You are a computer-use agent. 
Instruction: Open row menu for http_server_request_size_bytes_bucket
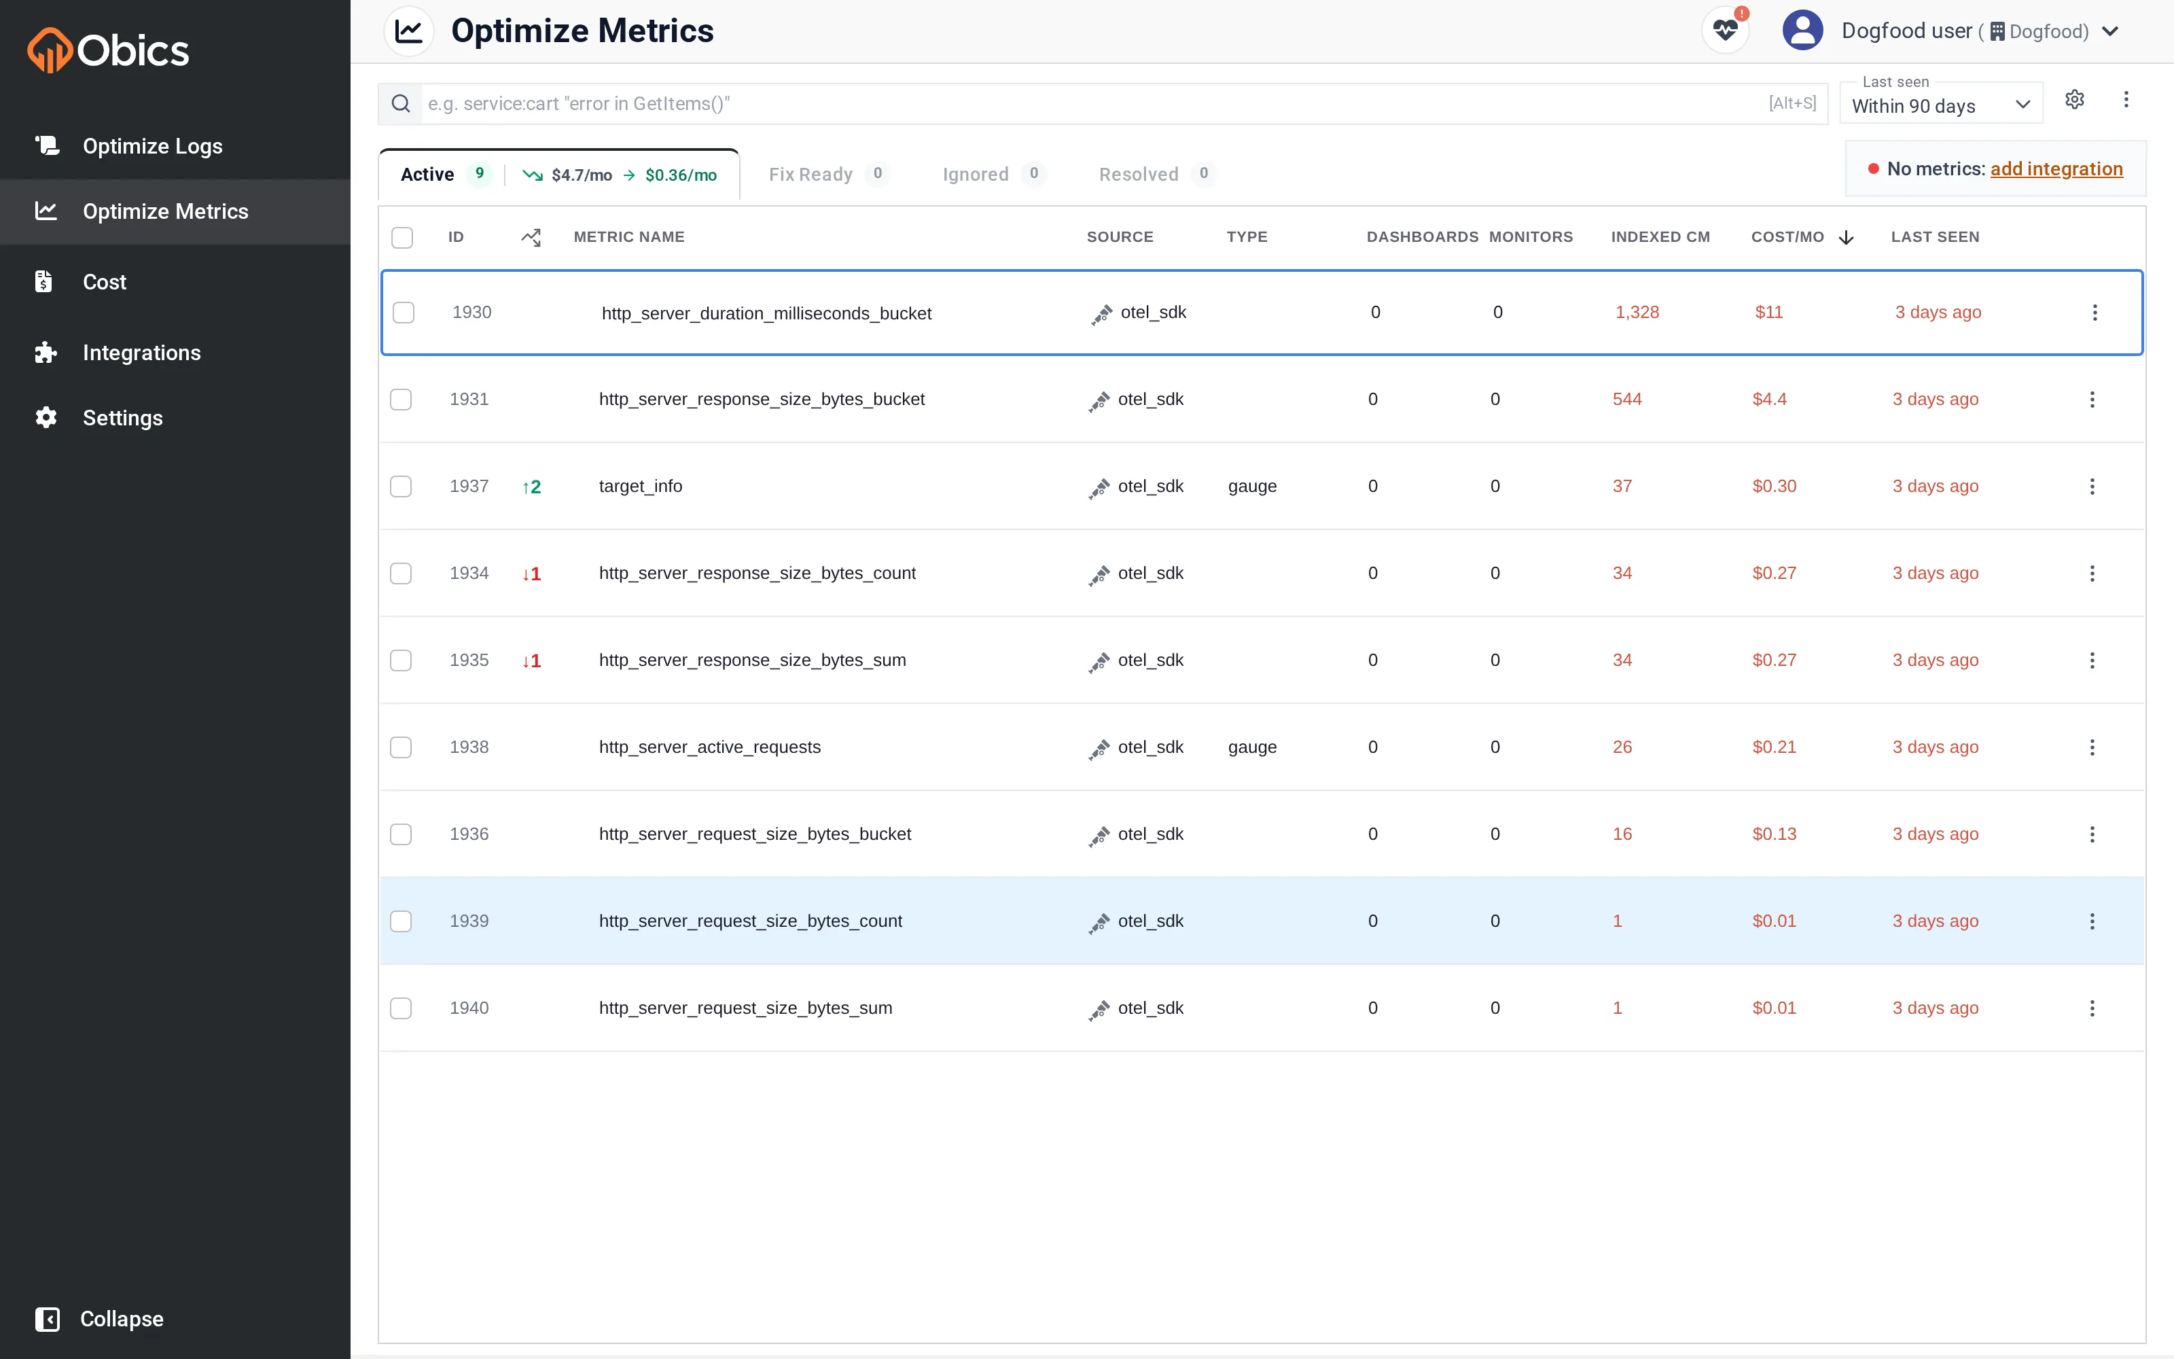(x=2092, y=834)
